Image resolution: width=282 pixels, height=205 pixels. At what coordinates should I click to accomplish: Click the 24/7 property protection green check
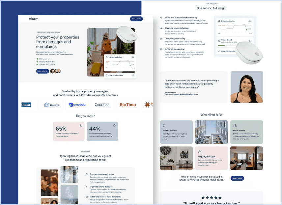(x=37, y=62)
